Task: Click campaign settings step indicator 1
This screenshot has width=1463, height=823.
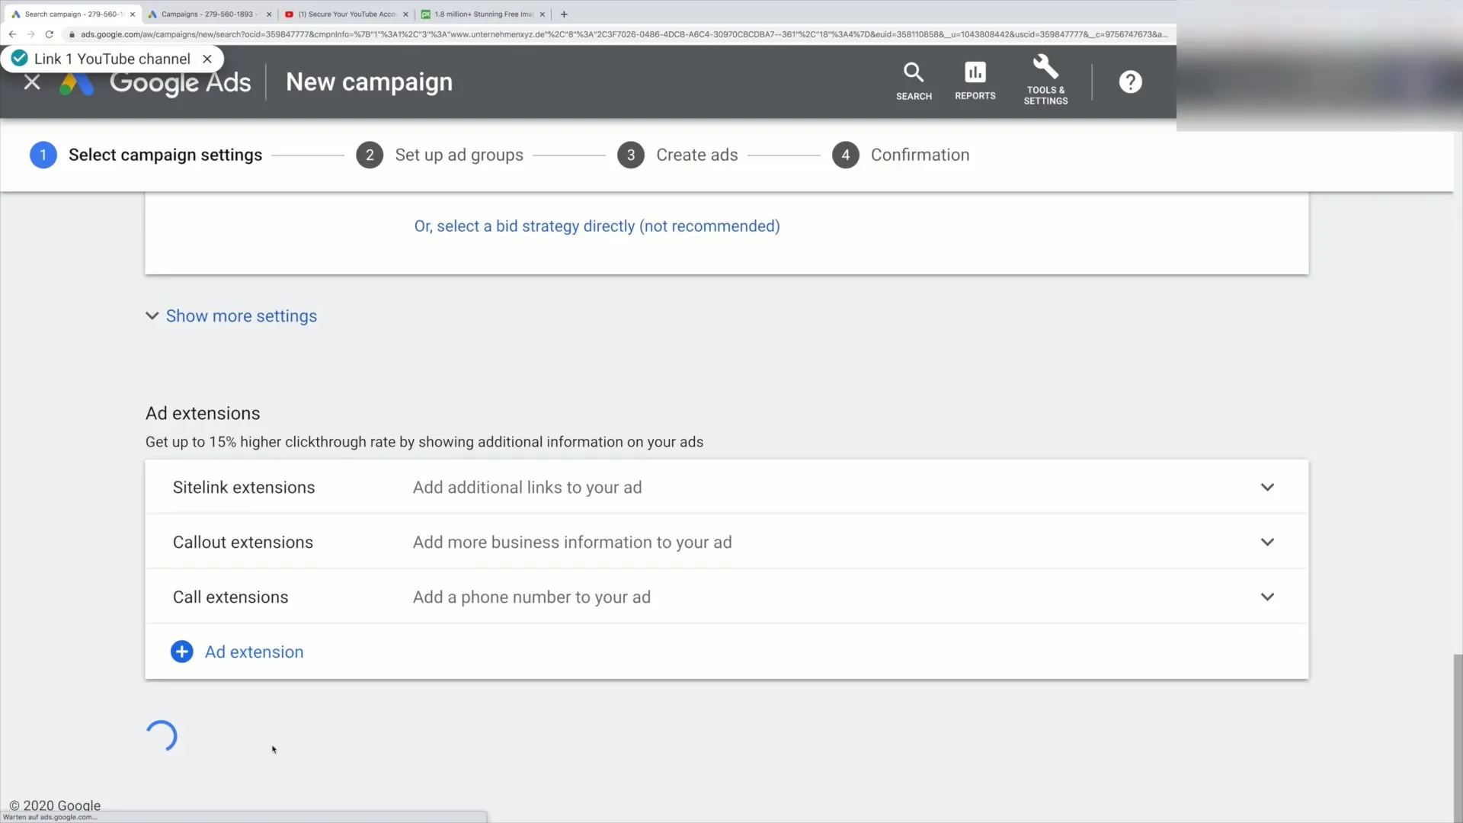Action: coord(43,155)
